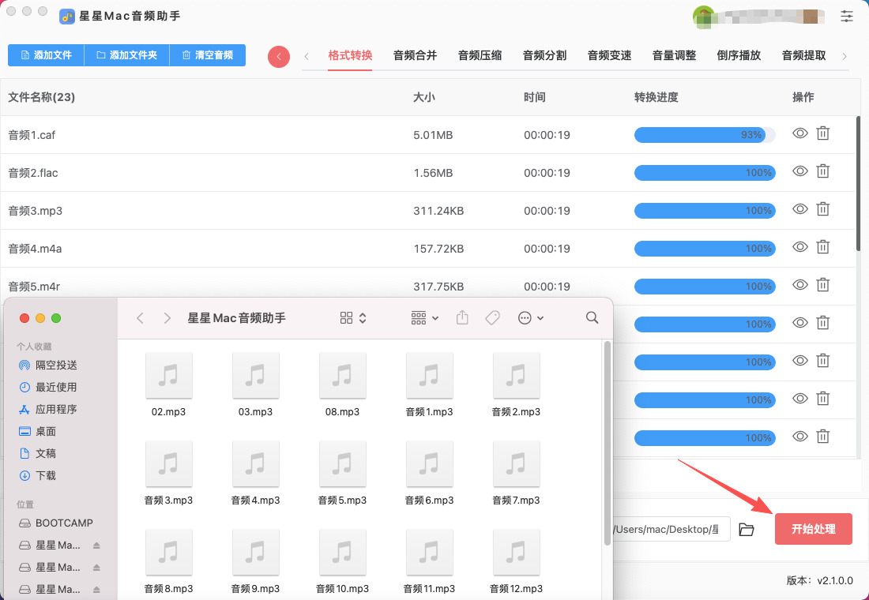Open settings sliders icon in title bar
This screenshot has width=869, height=600.
point(847,16)
